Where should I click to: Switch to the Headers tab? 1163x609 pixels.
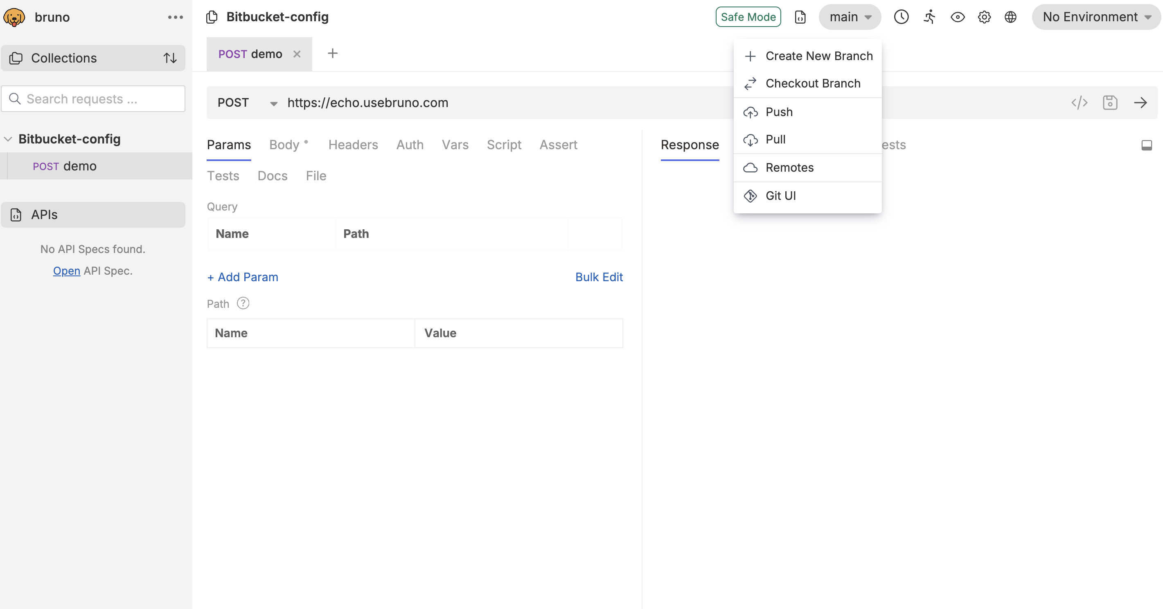(353, 145)
